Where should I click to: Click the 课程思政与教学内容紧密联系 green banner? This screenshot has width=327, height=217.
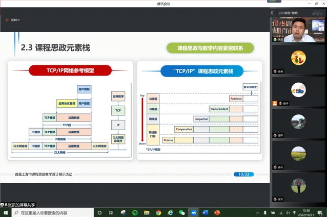211,48
